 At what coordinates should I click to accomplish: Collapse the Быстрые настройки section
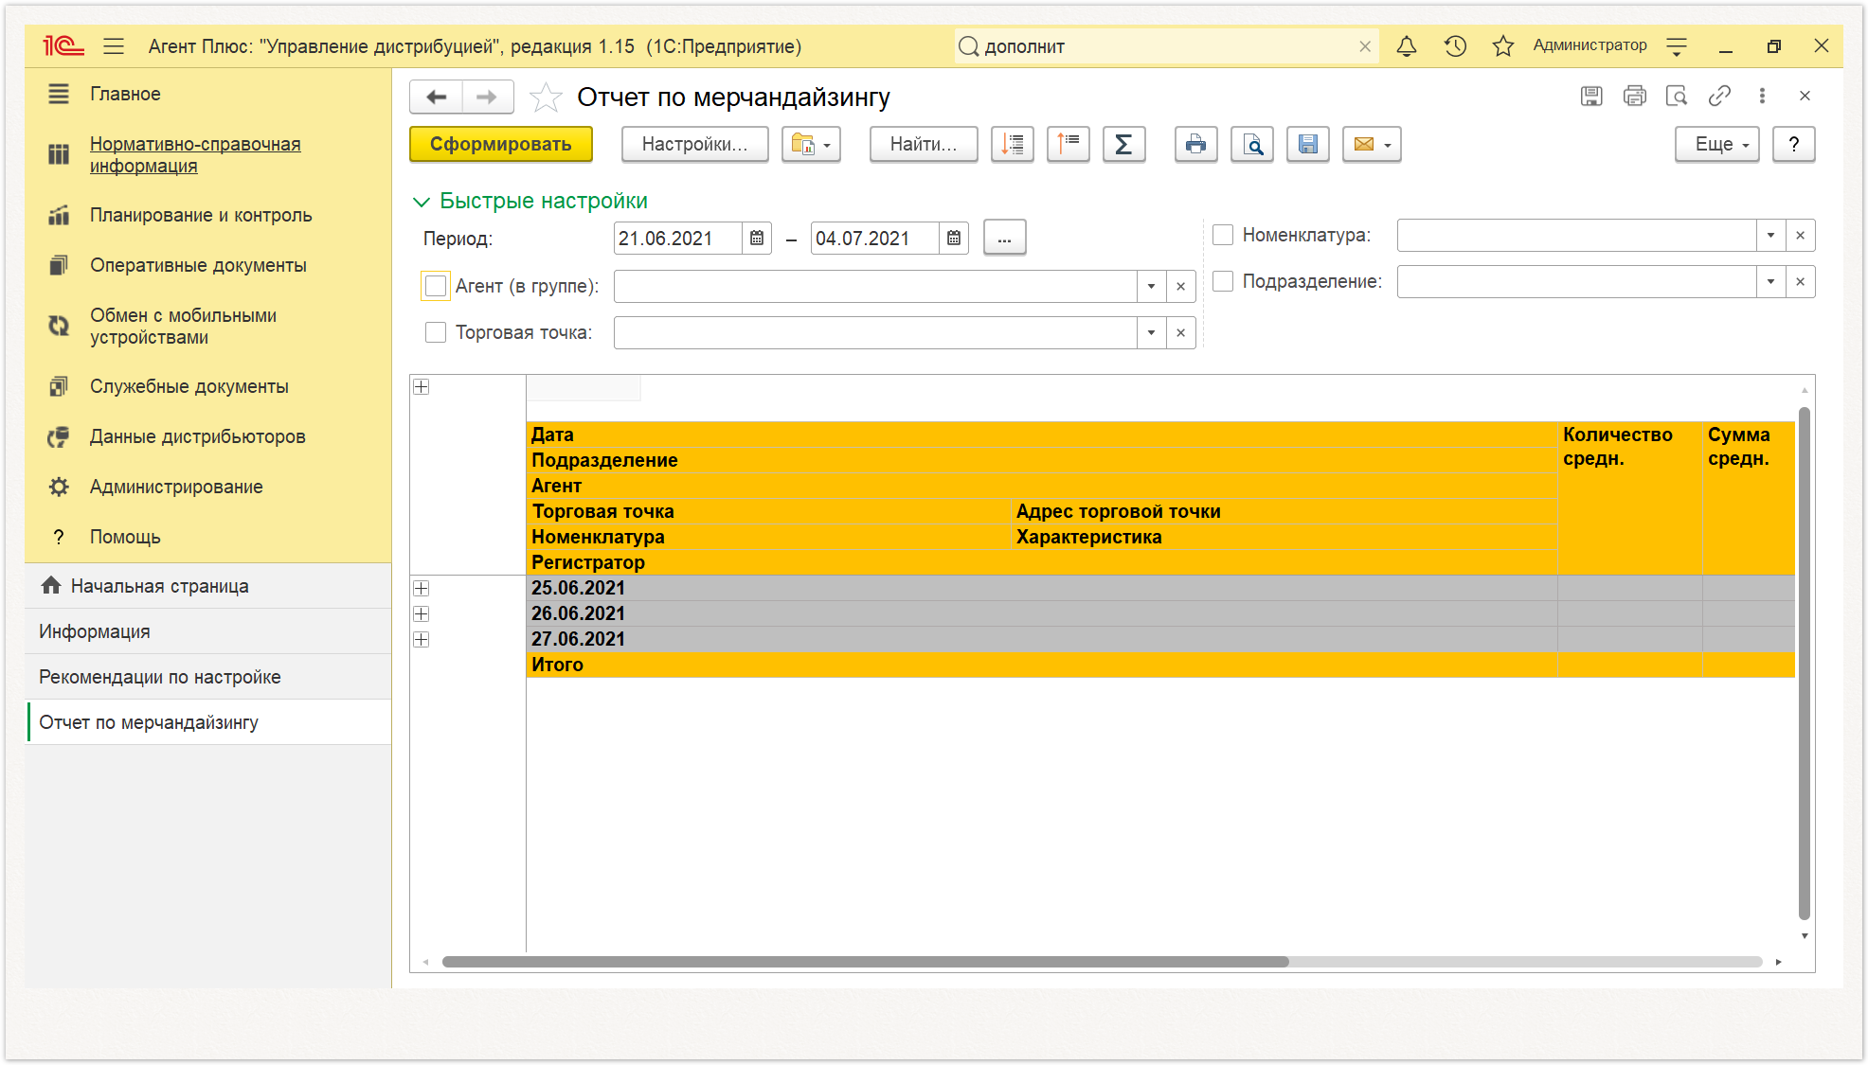422,202
